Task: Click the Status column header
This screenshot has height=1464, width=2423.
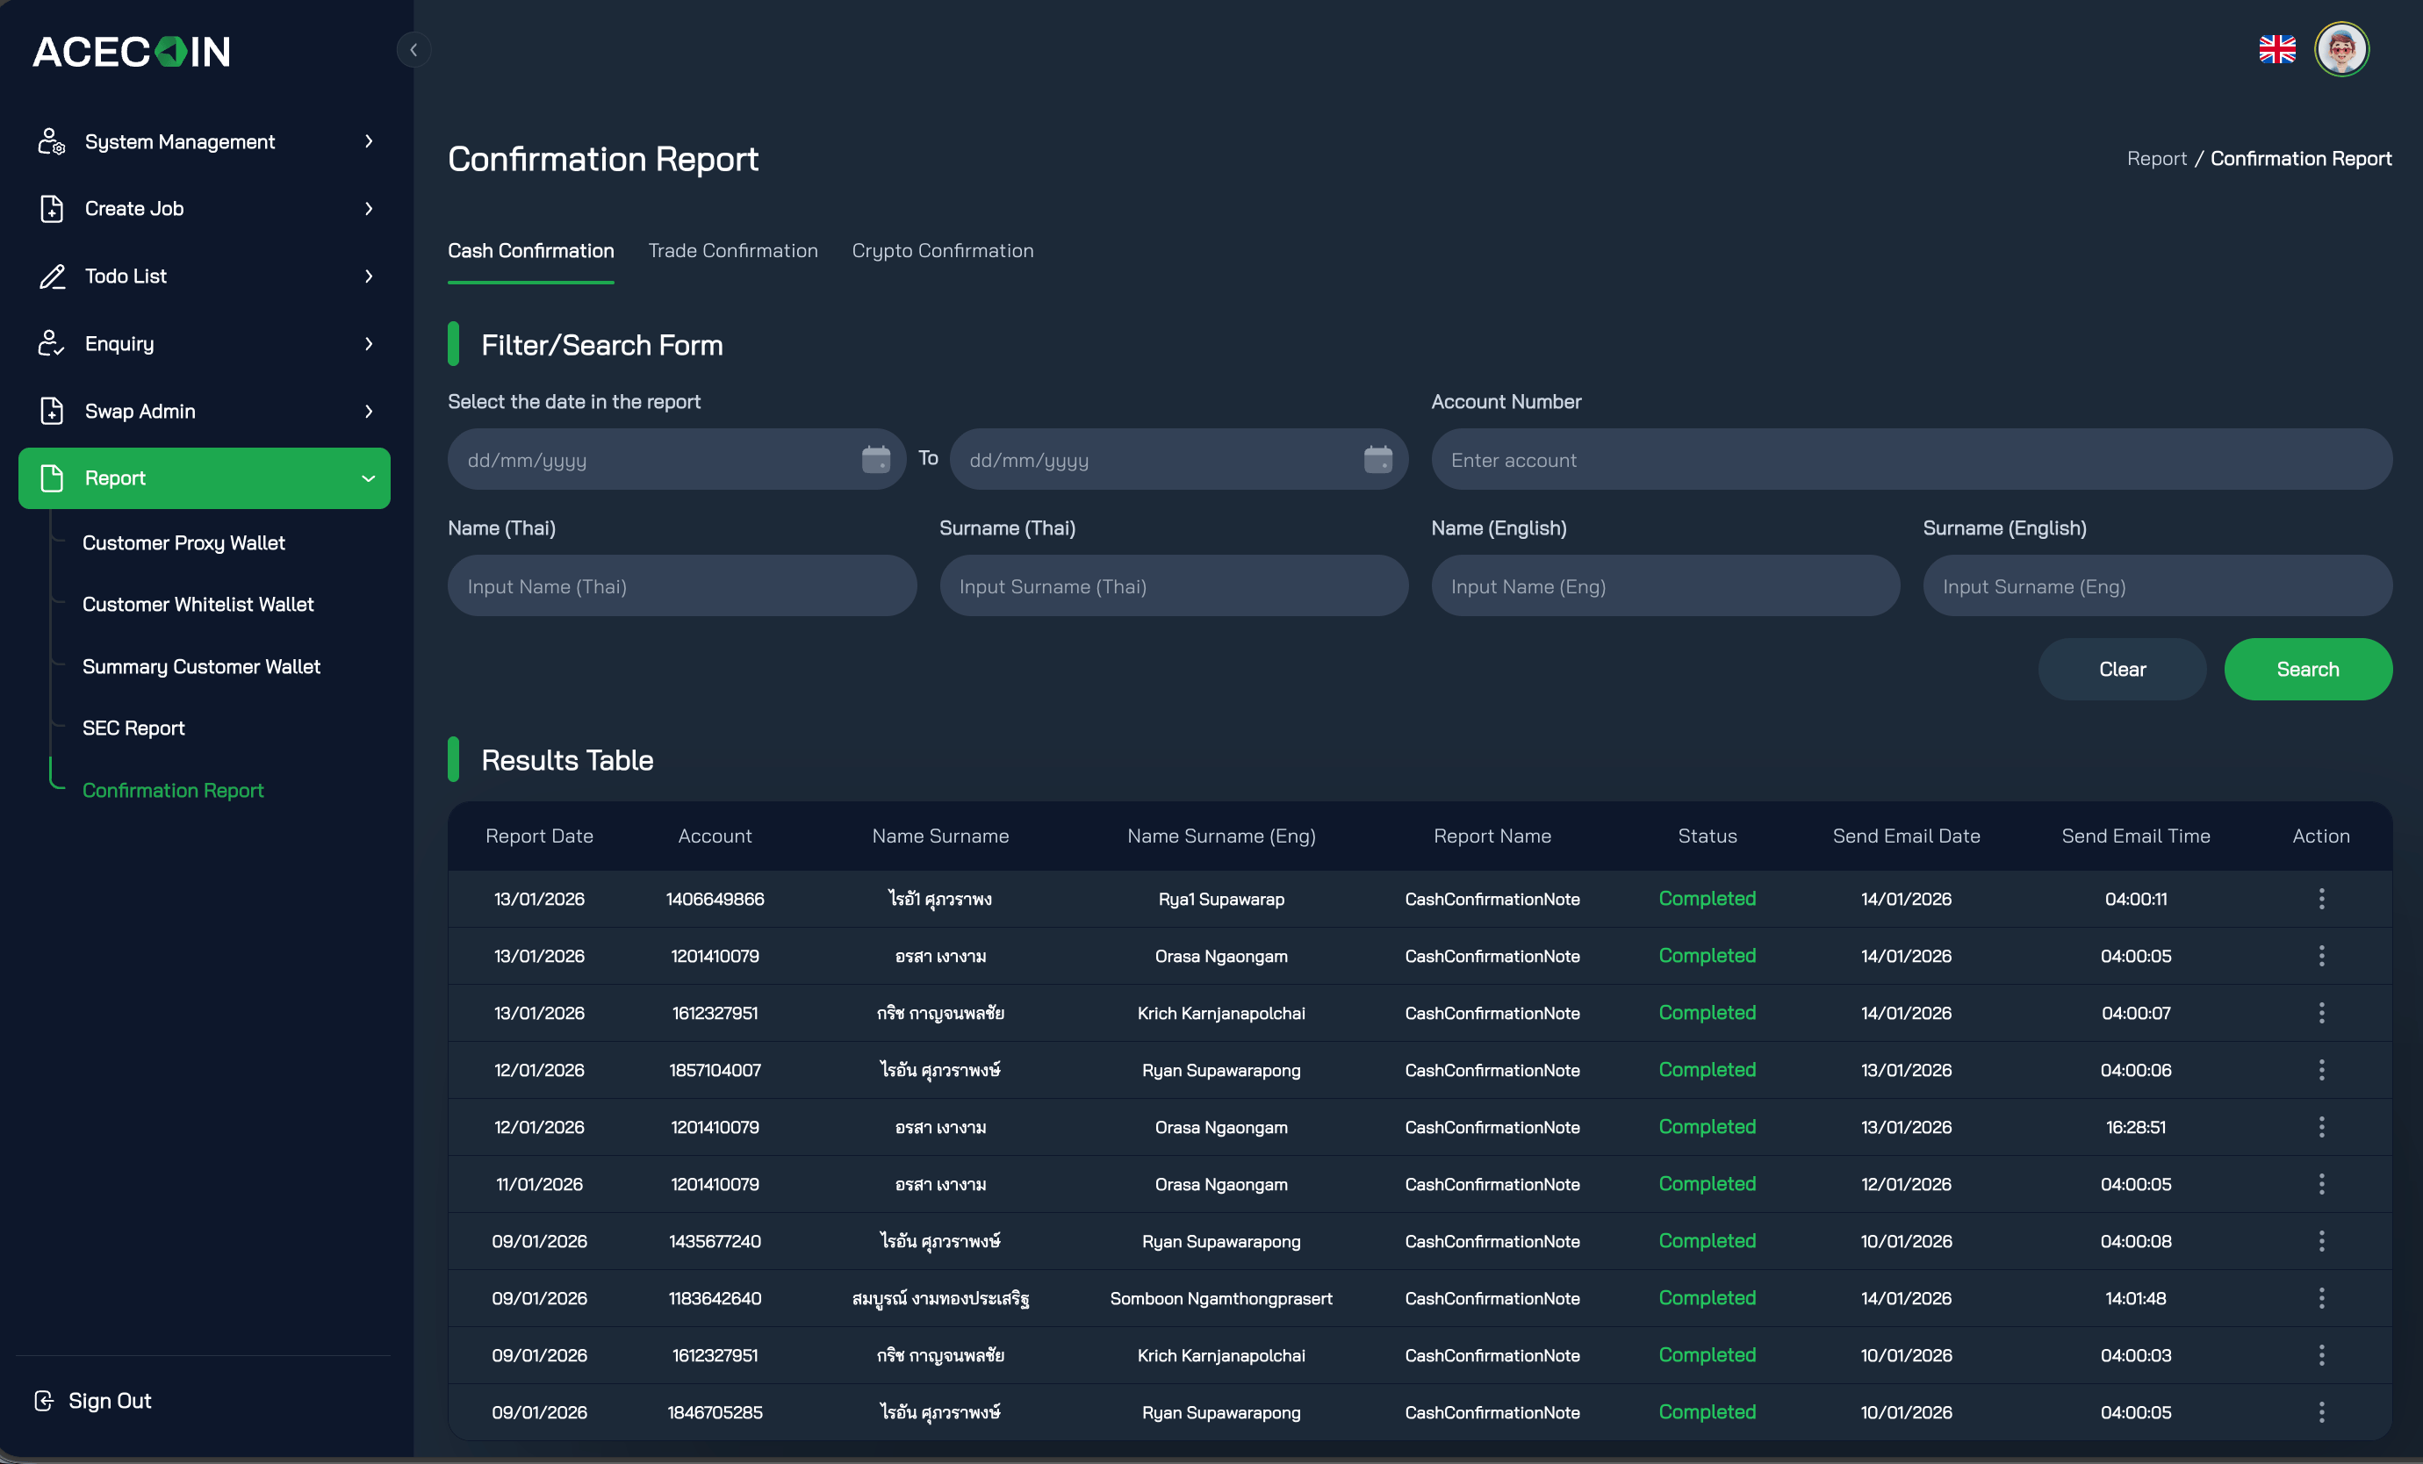Action: click(x=1708, y=836)
